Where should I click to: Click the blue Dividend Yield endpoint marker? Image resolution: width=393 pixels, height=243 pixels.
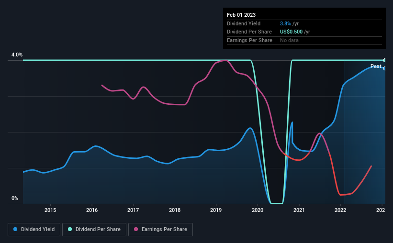pyautogui.click(x=384, y=68)
